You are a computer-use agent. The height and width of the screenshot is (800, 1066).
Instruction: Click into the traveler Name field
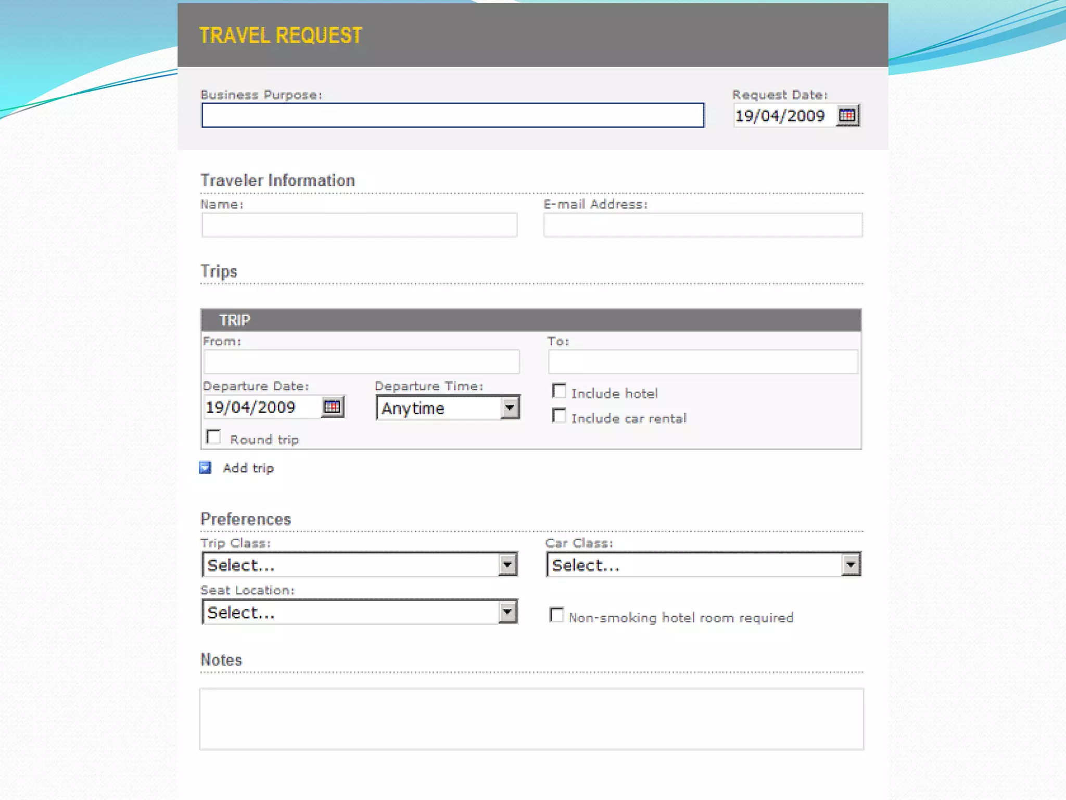pyautogui.click(x=359, y=225)
